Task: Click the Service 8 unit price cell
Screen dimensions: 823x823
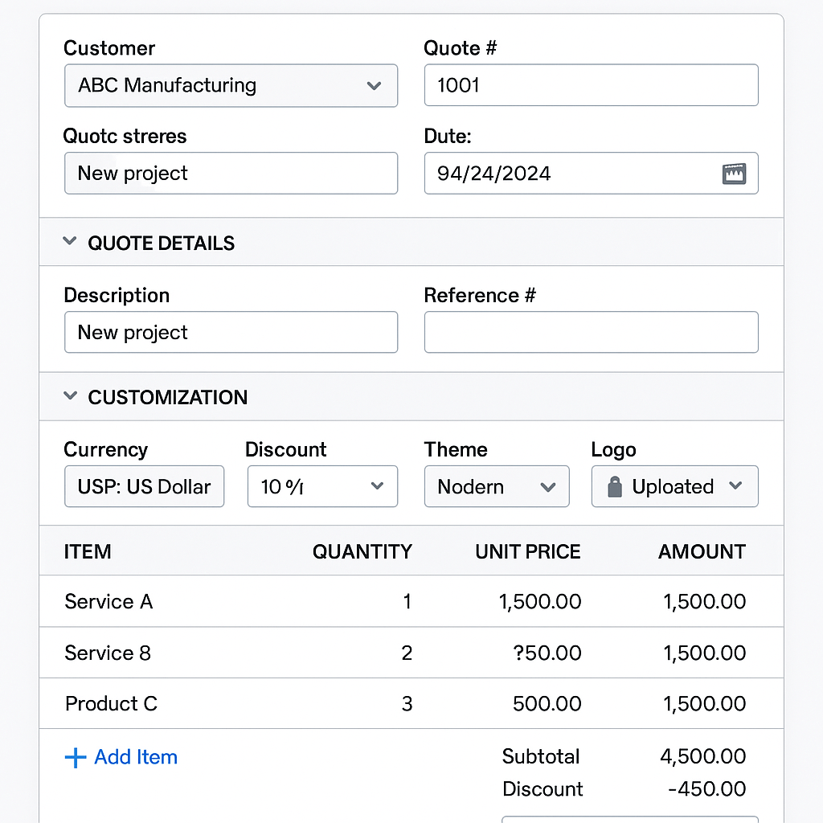Action: 547,653
